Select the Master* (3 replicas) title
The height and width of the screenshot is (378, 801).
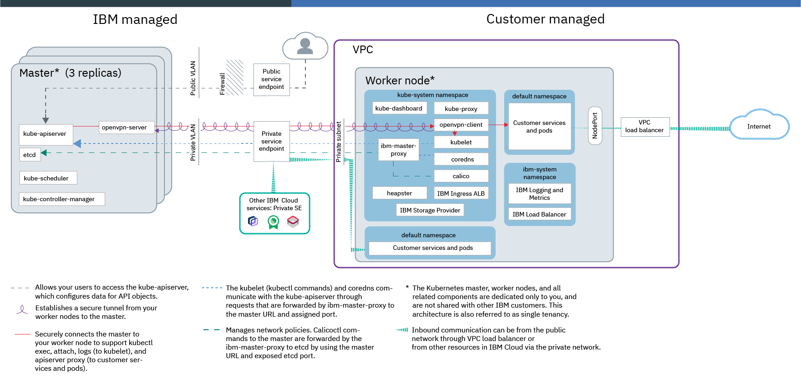tap(70, 73)
